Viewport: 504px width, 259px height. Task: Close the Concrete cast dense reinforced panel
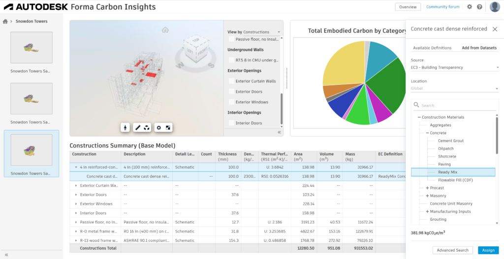[x=495, y=29]
